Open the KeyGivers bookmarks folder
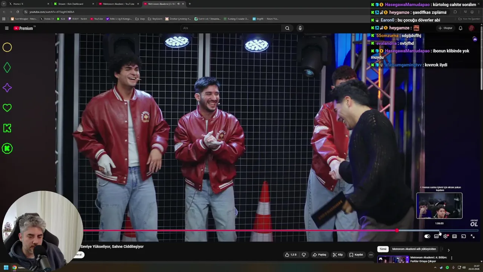 click(x=155, y=19)
